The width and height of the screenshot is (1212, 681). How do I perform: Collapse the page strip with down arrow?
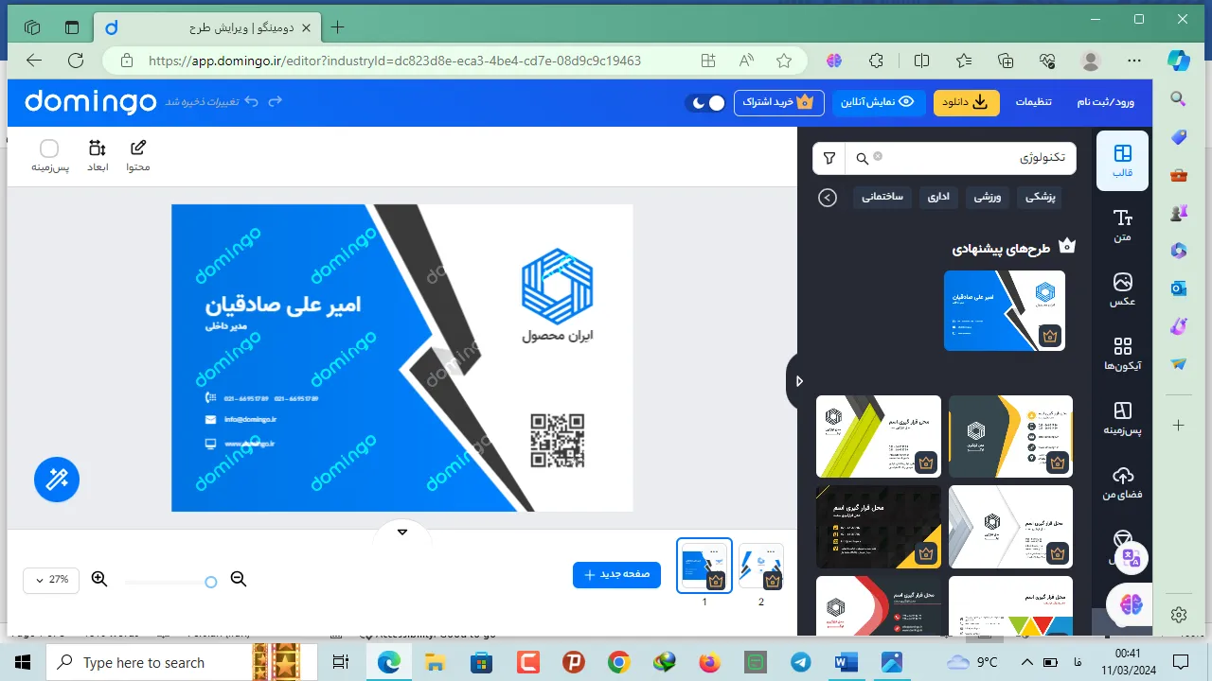(402, 532)
